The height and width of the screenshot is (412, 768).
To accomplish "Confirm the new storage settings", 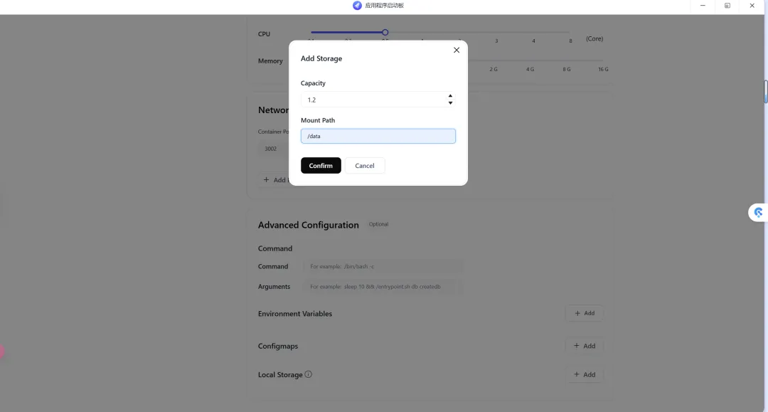I will [321, 166].
